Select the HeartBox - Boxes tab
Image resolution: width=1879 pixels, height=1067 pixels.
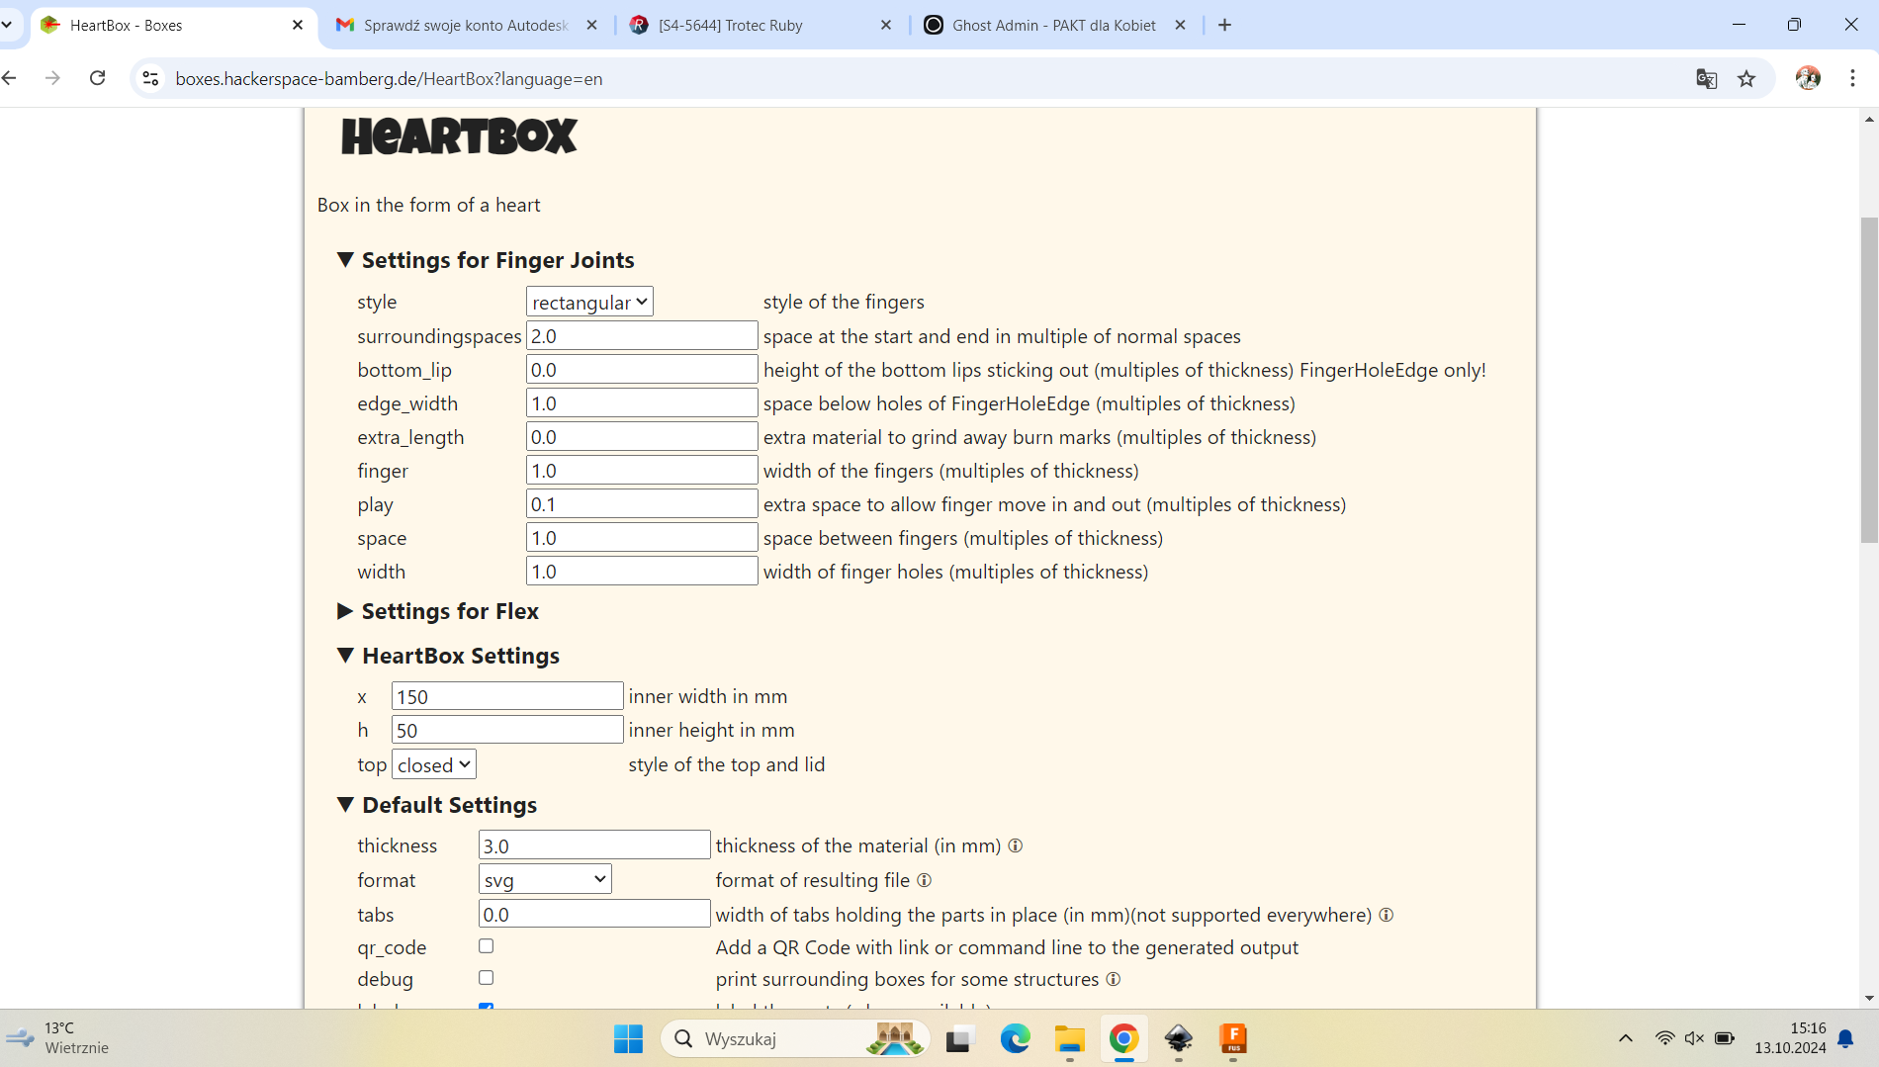[x=173, y=25]
